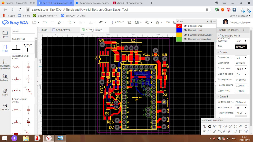Image resolution: width=253 pixels, height=142 pixels.
Task: Click the Фон #000000 background color field
Action: pyautogui.click(x=241, y=47)
